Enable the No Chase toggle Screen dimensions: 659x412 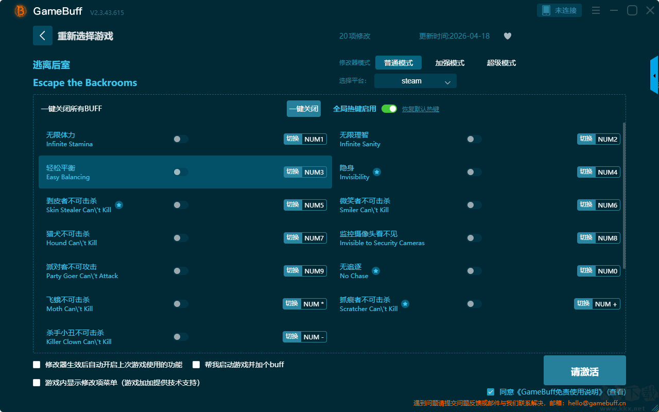click(x=474, y=271)
